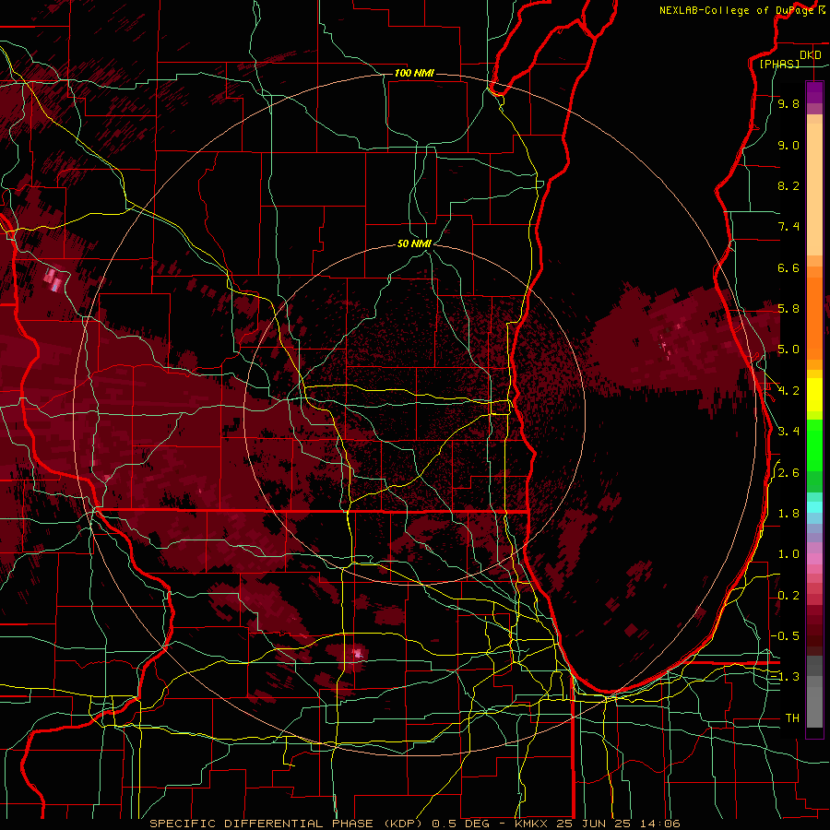Screen dimensions: 830x830
Task: Click the DKD [PHAS] legend title
Action: (789, 59)
